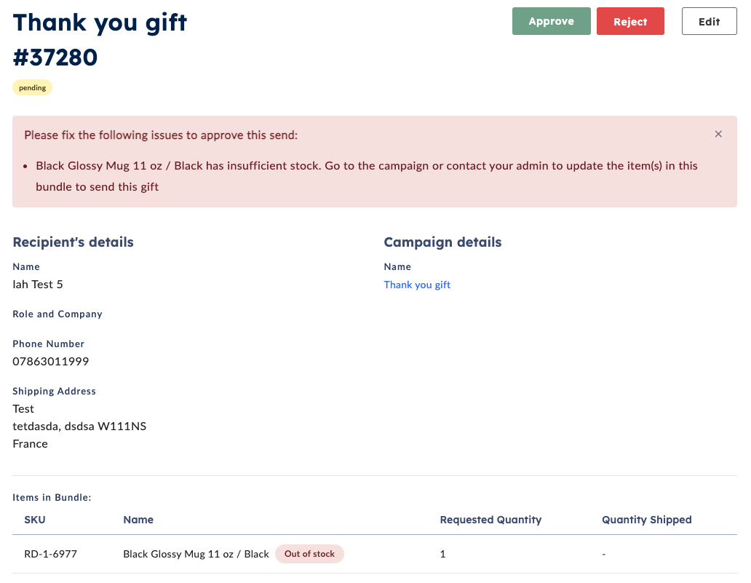The height and width of the screenshot is (583, 751).
Task: Select the Name column header
Action: coord(138,520)
